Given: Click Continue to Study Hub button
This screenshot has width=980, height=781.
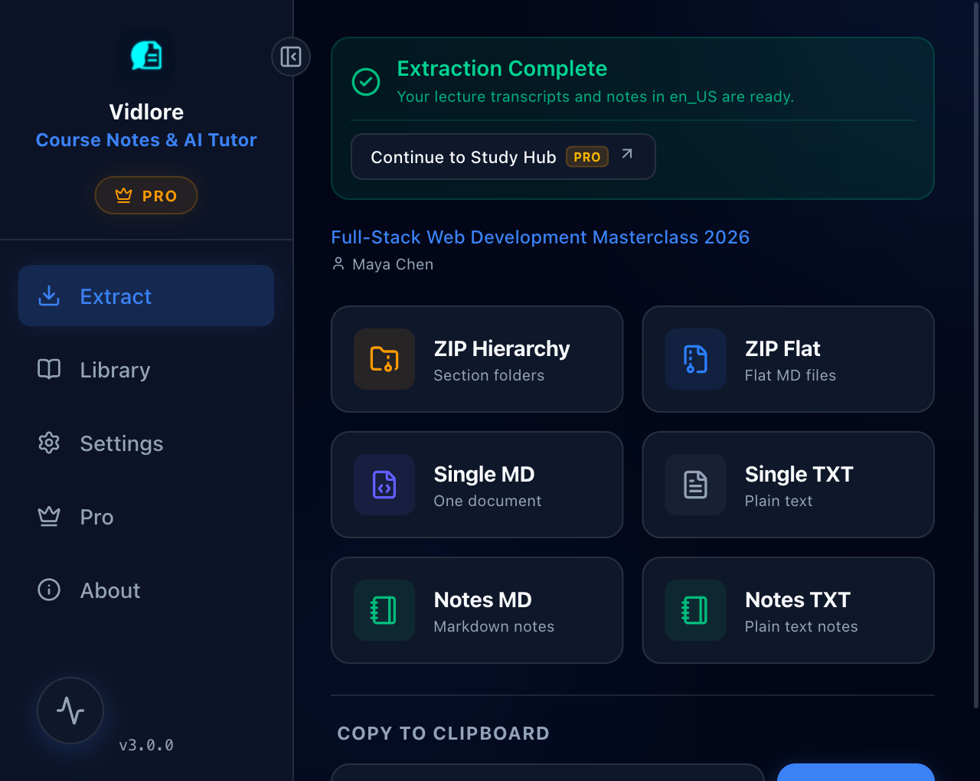Looking at the screenshot, I should coord(503,157).
